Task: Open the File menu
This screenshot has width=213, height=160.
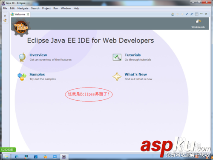Action: 5,8
